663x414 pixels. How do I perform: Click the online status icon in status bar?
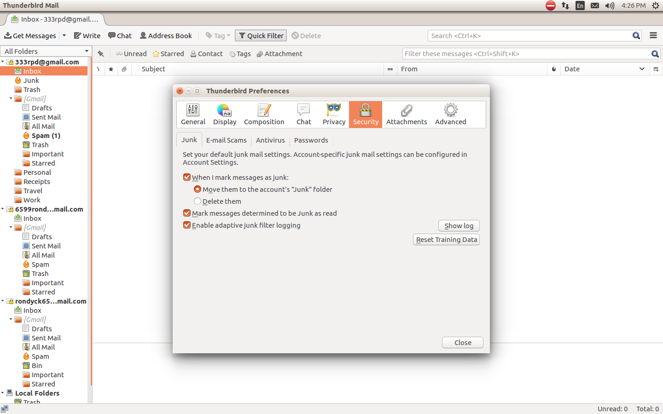pos(5,409)
